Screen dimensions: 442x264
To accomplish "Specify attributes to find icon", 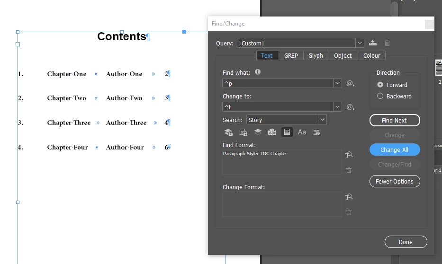I will click(x=349, y=155).
